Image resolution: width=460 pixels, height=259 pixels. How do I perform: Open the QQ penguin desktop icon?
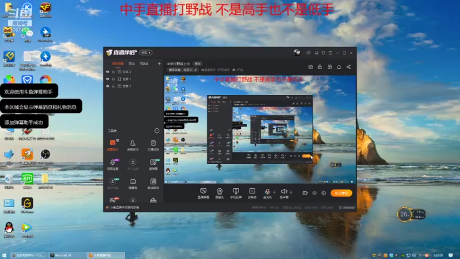[9, 230]
